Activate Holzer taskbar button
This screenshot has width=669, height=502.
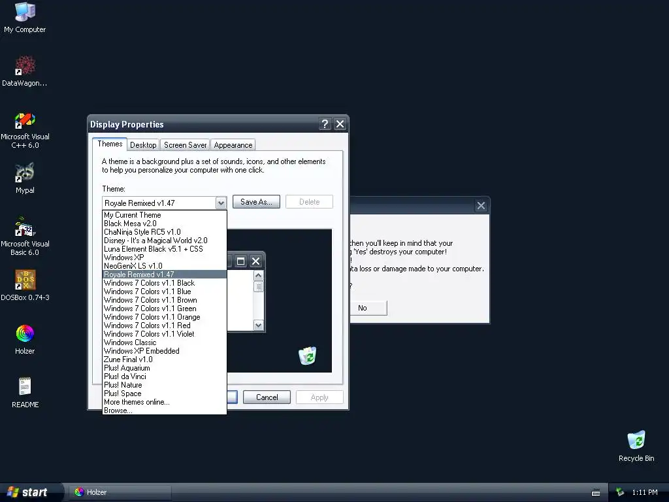click(x=120, y=492)
